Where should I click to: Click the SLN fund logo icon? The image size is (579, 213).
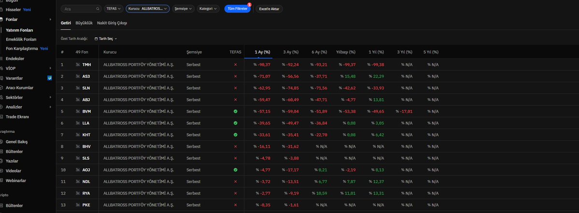pyautogui.click(x=78, y=88)
